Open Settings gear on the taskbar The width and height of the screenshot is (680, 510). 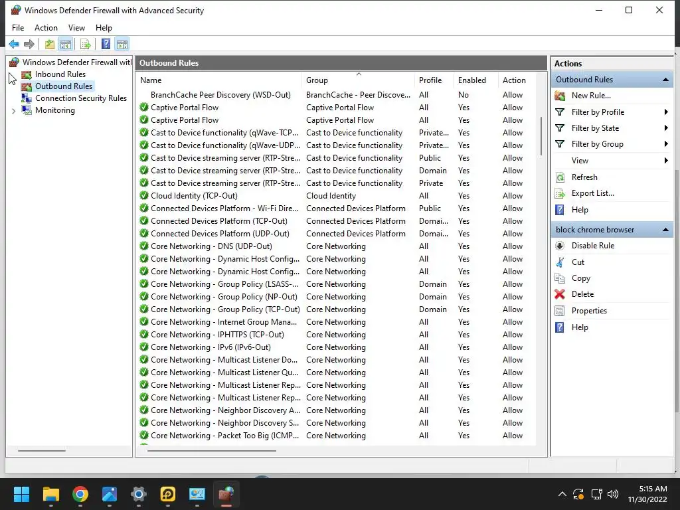(139, 494)
